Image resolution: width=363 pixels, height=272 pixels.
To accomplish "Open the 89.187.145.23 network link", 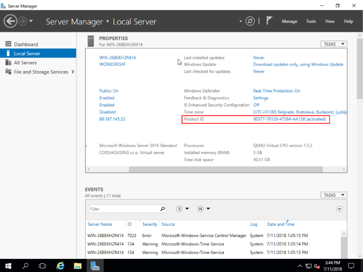I will coord(112,119).
